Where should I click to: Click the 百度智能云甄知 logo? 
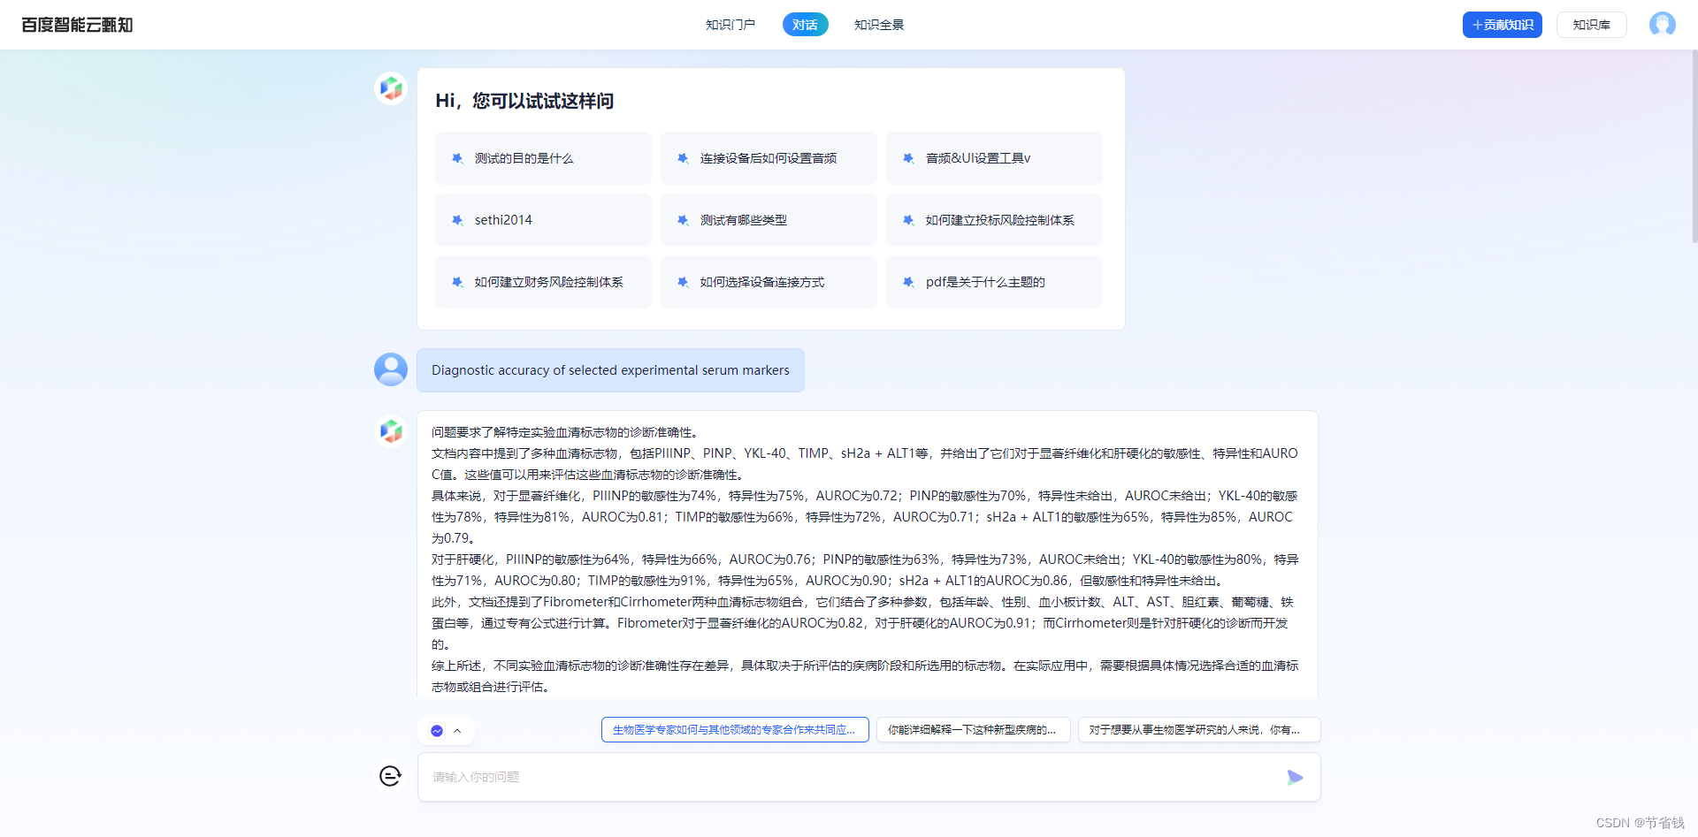(x=77, y=25)
